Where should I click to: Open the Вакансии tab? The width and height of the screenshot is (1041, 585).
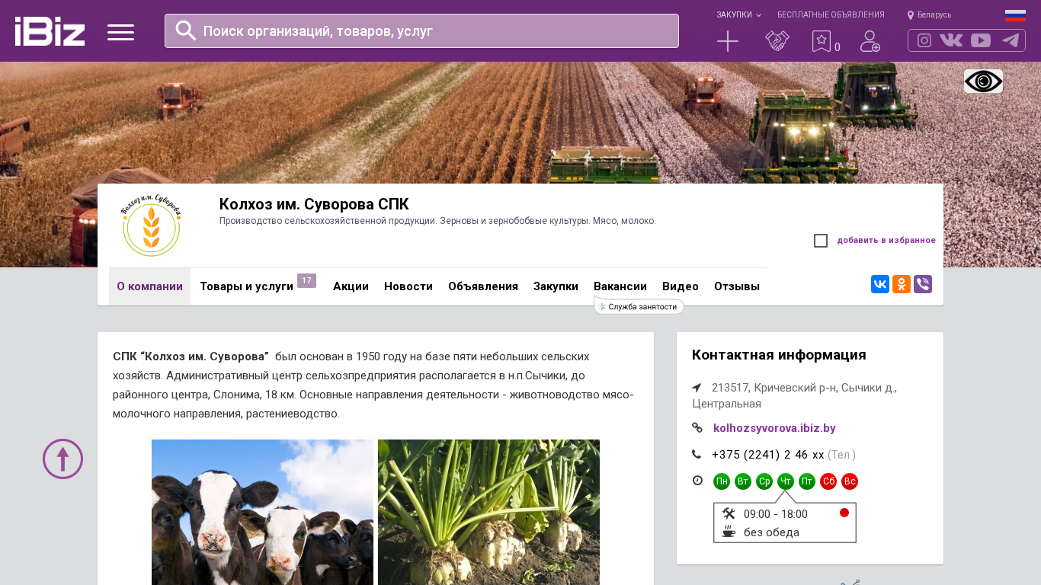tap(620, 286)
